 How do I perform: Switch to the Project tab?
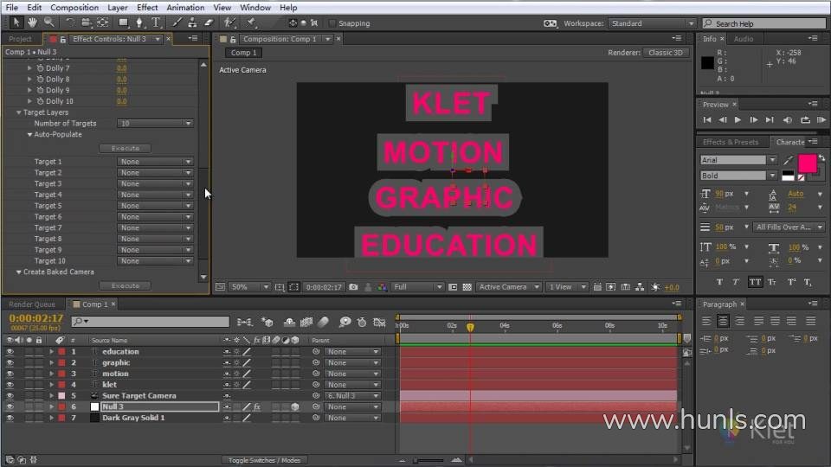point(20,39)
